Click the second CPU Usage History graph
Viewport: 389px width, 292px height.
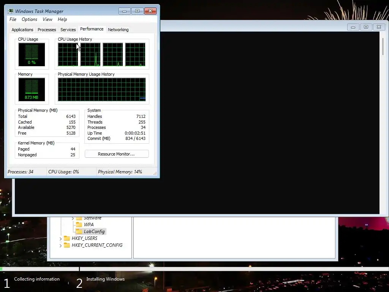[90, 54]
